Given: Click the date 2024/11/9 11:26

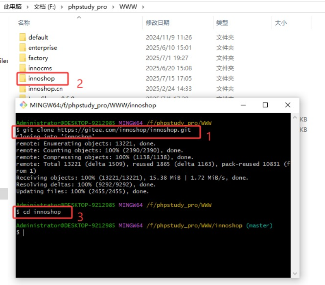Looking at the screenshot, I should coord(169,37).
